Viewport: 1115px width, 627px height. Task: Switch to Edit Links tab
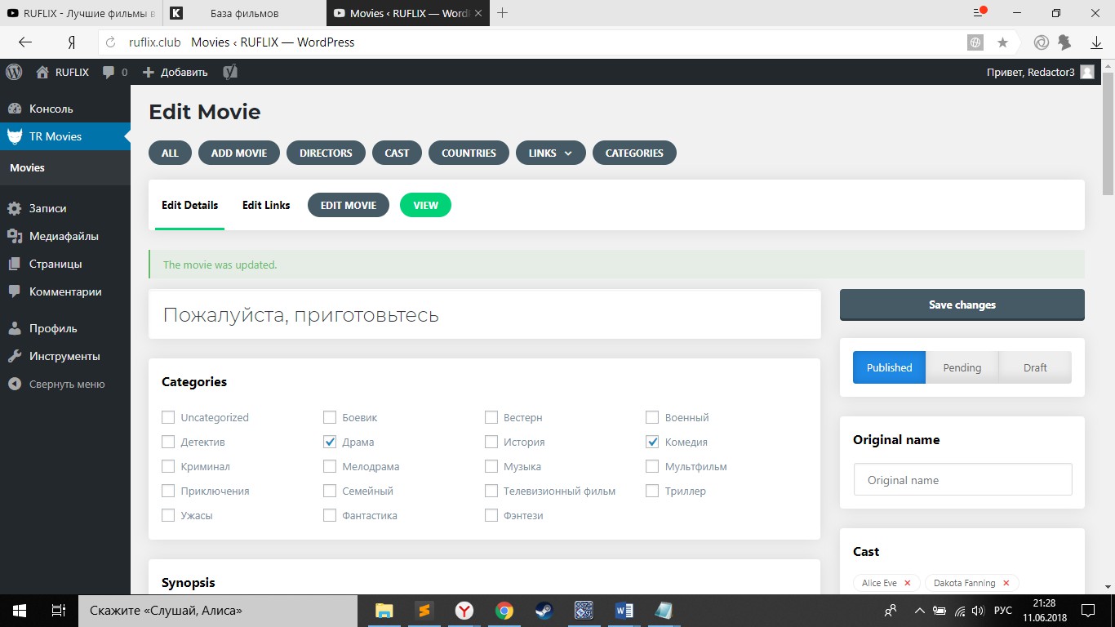coord(266,205)
